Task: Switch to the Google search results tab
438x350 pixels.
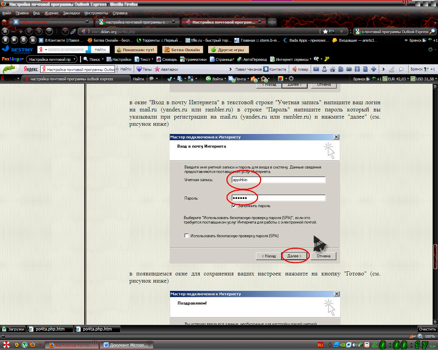Action: [x=138, y=22]
